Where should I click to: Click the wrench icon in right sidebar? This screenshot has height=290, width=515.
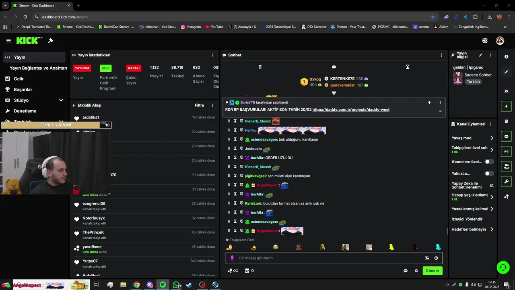(x=506, y=182)
